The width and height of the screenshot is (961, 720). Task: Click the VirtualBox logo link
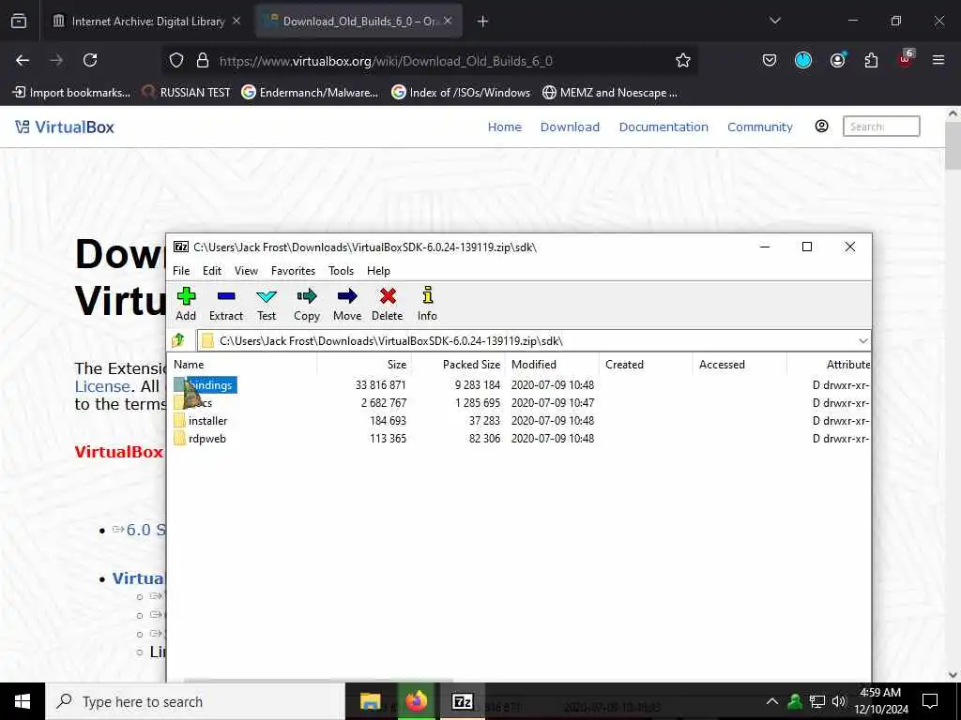click(65, 127)
